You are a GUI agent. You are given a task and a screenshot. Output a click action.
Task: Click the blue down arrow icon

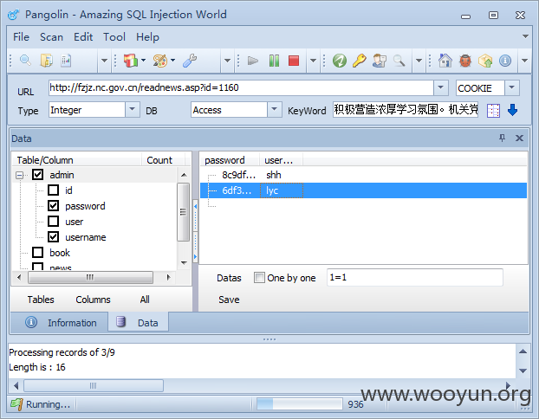pos(512,110)
